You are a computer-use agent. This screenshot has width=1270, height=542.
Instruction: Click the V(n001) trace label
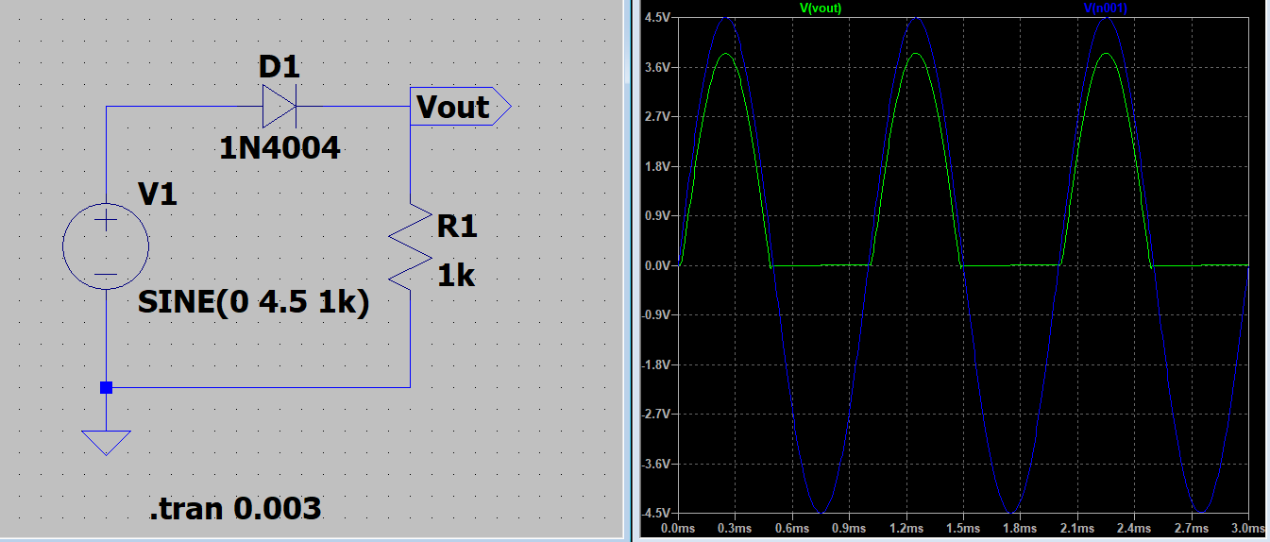pyautogui.click(x=1106, y=8)
